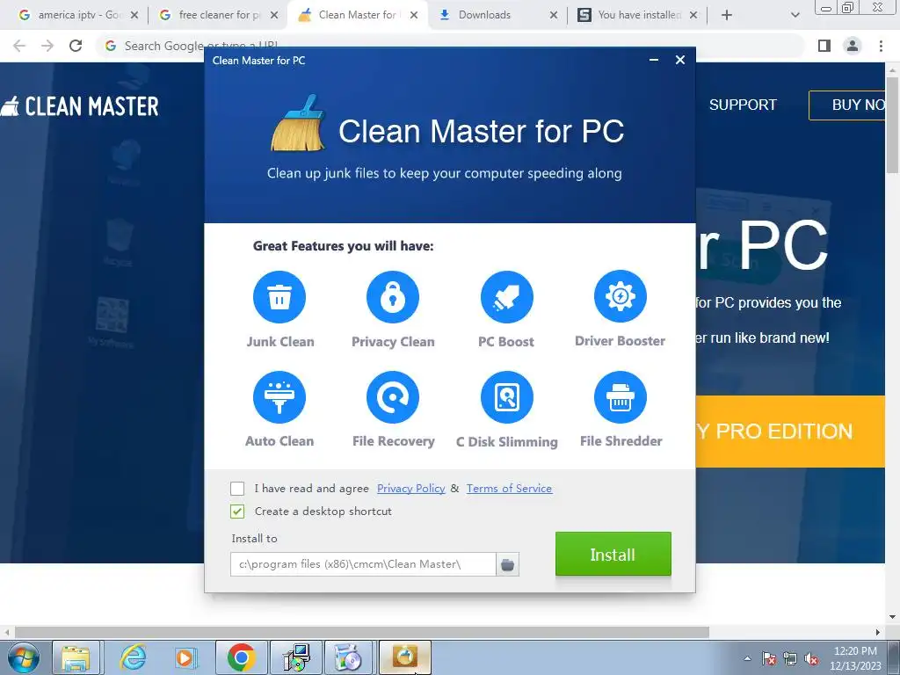The height and width of the screenshot is (675, 900).
Task: Open File Explorer from taskbar
Action: (x=76, y=657)
